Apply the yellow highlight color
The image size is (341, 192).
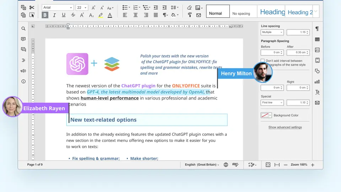coord(101,15)
